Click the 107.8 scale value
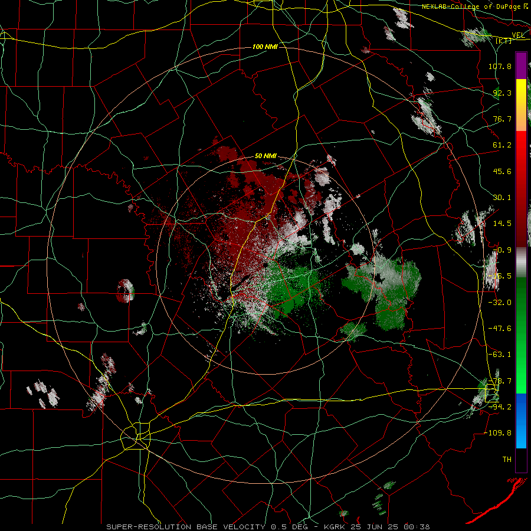The height and width of the screenshot is (531, 531). pos(500,66)
